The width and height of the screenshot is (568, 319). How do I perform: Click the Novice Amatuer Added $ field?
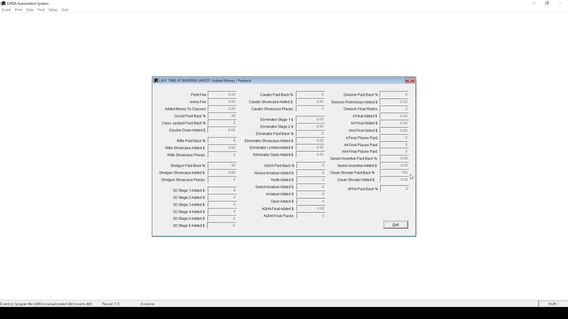coord(311,173)
